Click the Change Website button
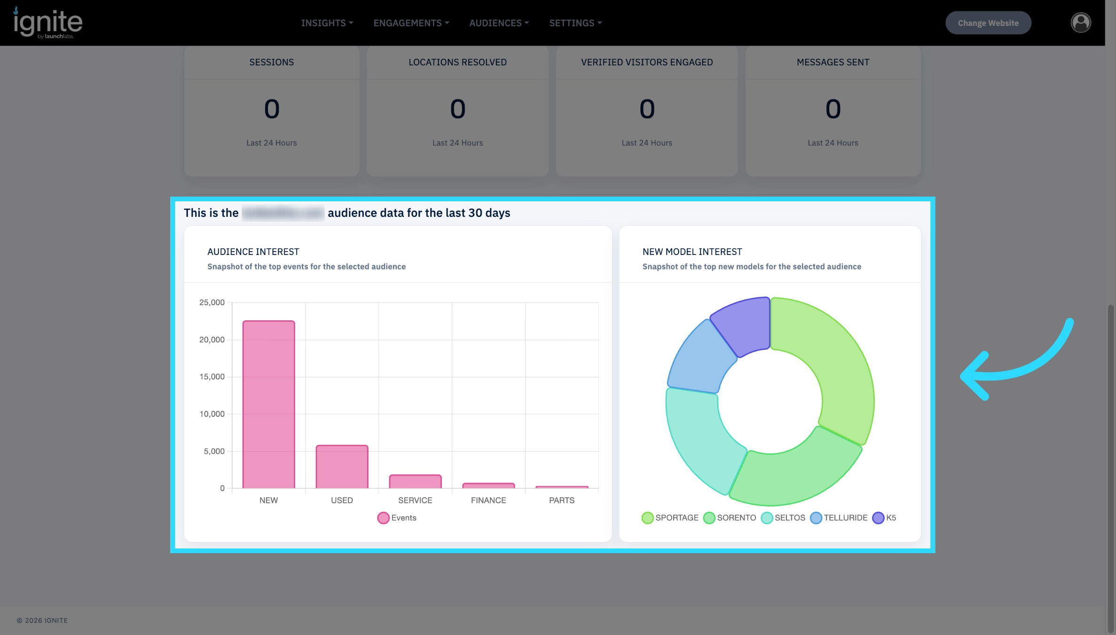 tap(988, 23)
